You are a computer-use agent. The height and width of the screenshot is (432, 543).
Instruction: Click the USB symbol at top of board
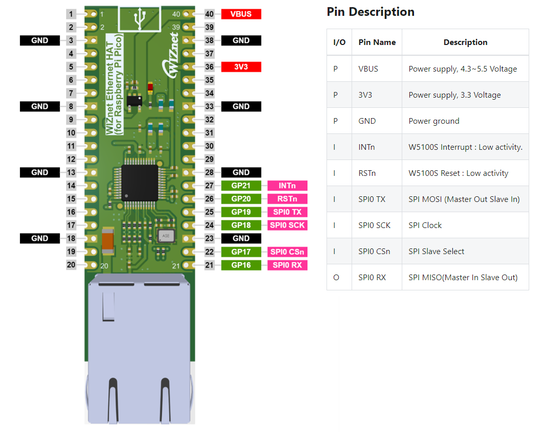[139, 19]
